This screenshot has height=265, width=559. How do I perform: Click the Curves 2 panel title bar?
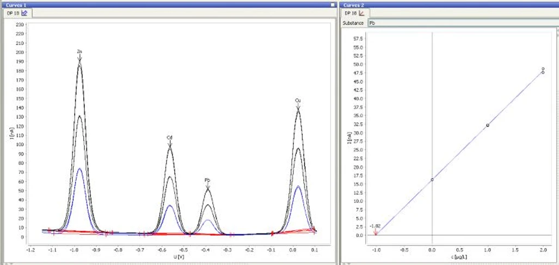(x=446, y=4)
